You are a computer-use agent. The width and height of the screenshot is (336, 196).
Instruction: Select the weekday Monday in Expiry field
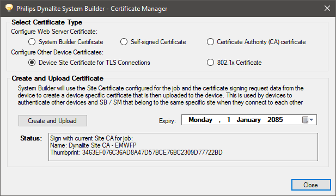200,120
